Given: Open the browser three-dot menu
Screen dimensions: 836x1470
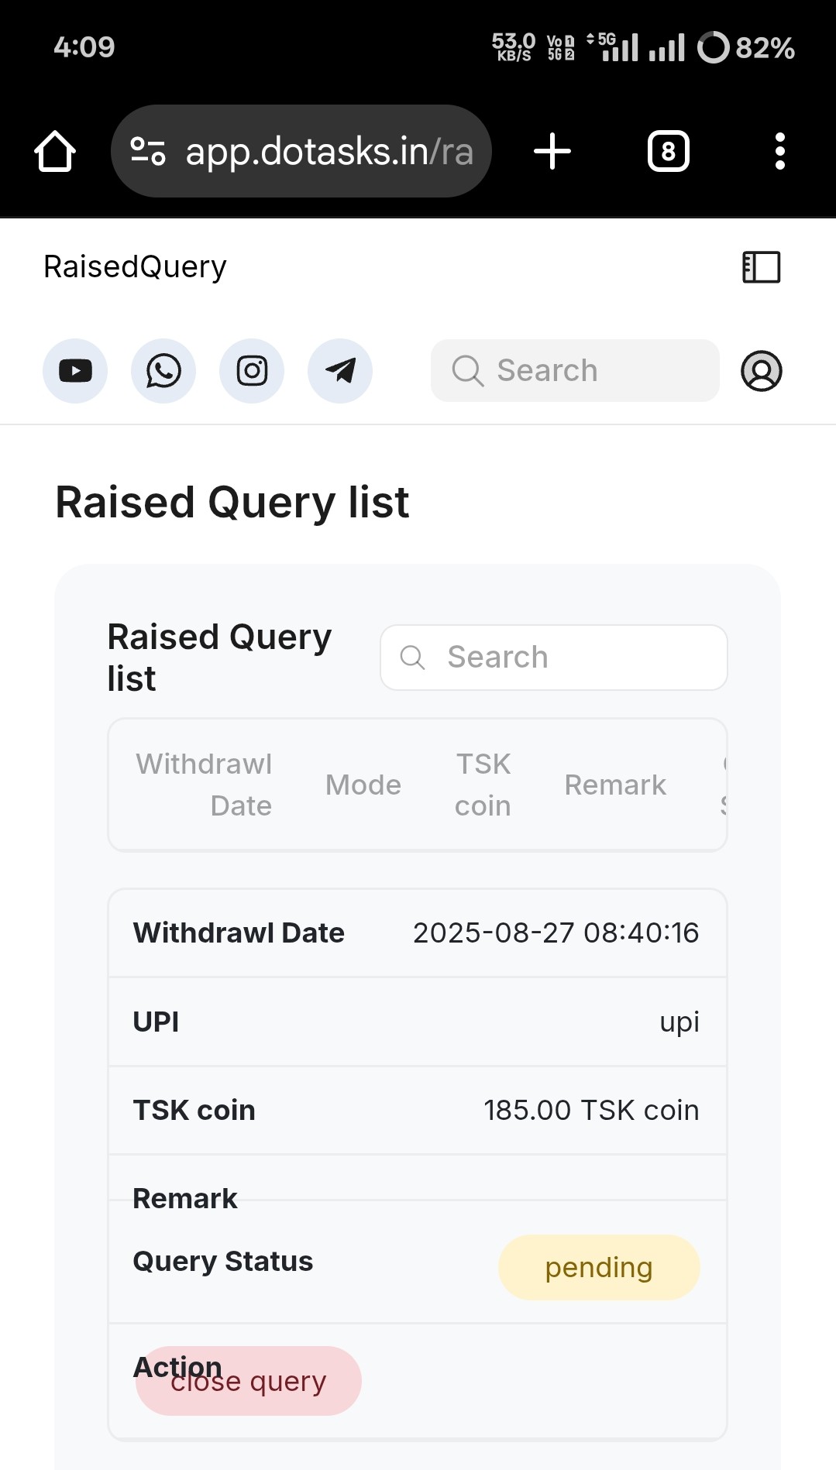Looking at the screenshot, I should [780, 151].
